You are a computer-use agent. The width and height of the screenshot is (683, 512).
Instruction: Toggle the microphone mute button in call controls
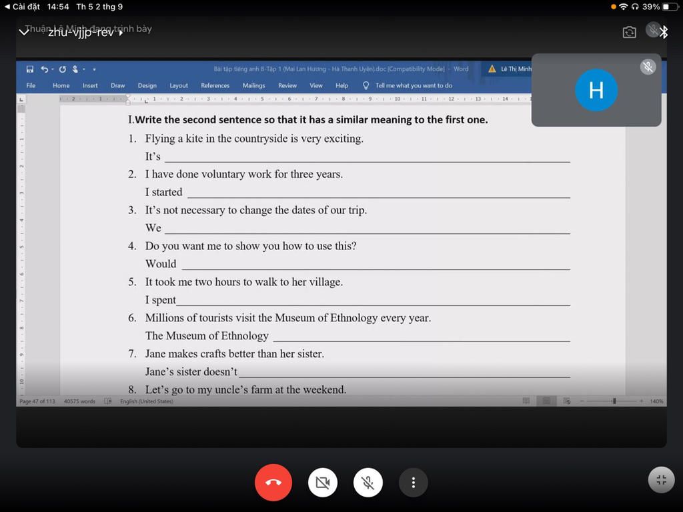coord(368,483)
